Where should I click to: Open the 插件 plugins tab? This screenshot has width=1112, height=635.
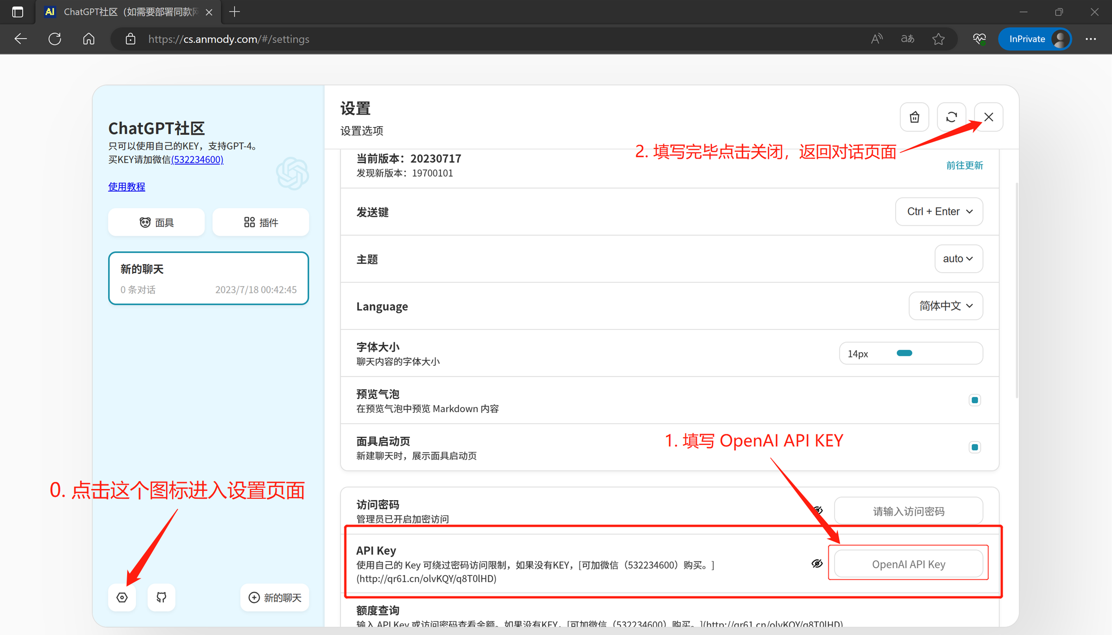tap(260, 222)
